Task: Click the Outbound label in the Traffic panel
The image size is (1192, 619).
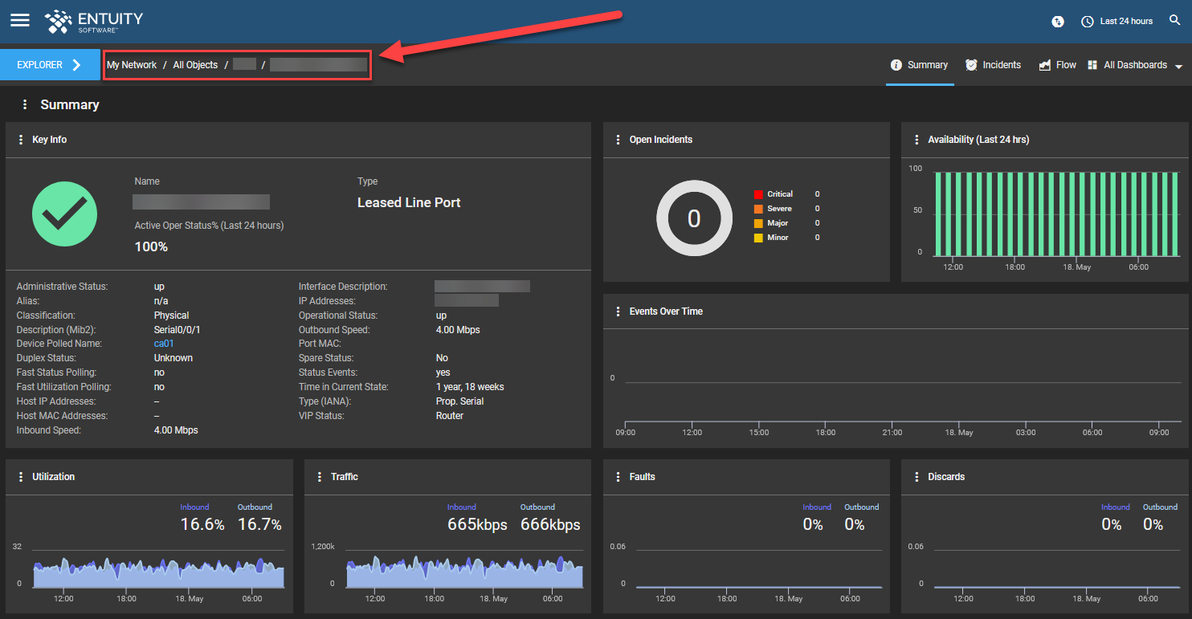Action: click(x=537, y=507)
